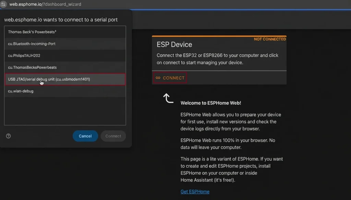Click the web.esphome.io address bar URL

45,4
